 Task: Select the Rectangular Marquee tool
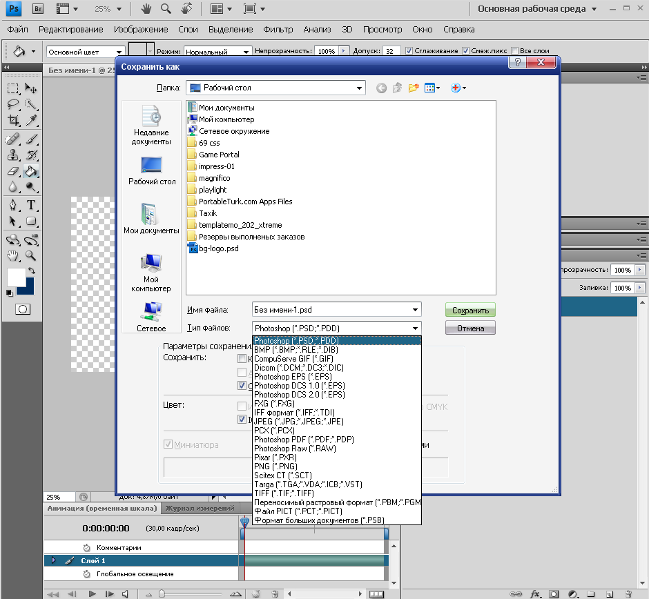click(x=13, y=88)
